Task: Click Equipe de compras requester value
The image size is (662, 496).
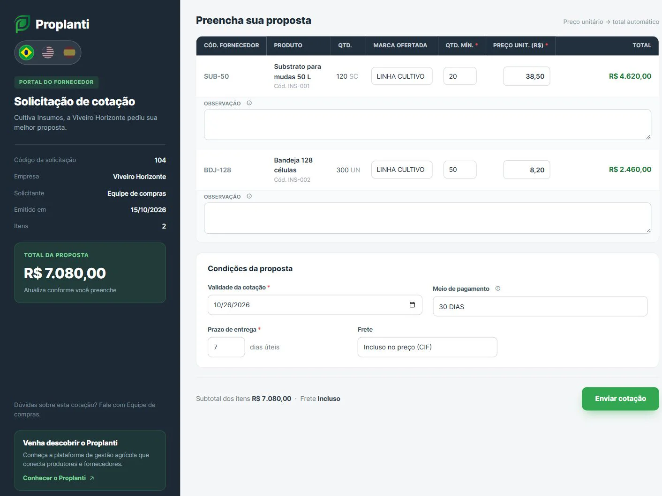Action: 136,193
